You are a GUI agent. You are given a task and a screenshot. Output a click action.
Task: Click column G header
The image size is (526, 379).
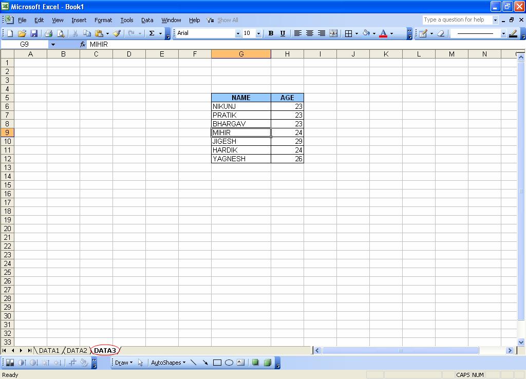pyautogui.click(x=241, y=54)
